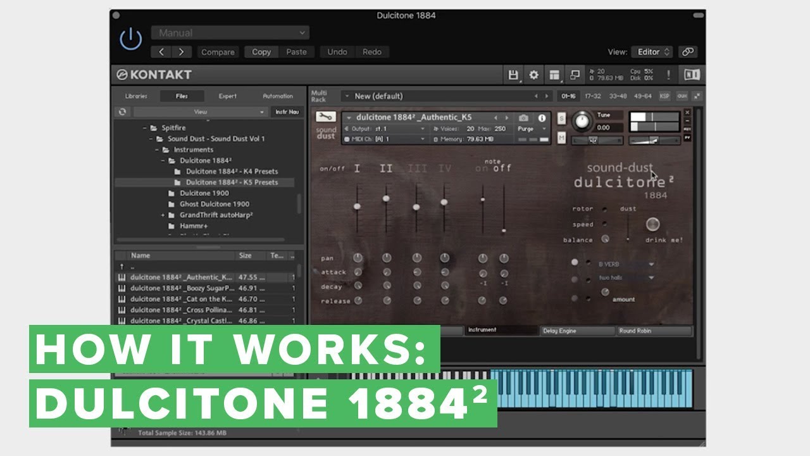Click the minimized view icon in Kontakt header
This screenshot has width=810, height=456.
click(575, 75)
